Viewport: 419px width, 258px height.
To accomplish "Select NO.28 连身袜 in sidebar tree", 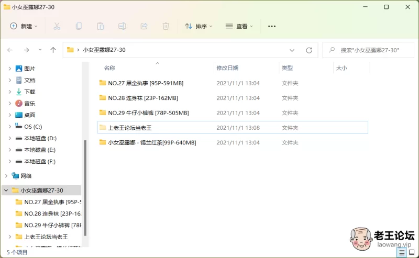I will [x=48, y=214].
